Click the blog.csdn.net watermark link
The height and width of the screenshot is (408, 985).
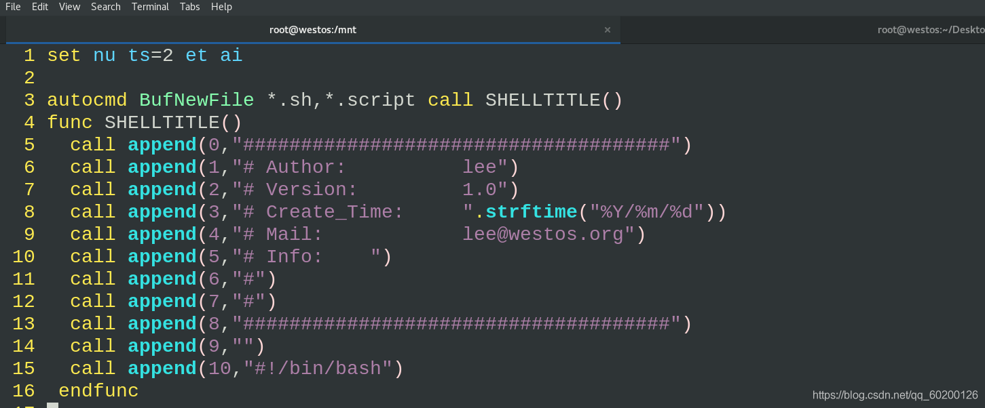(895, 395)
